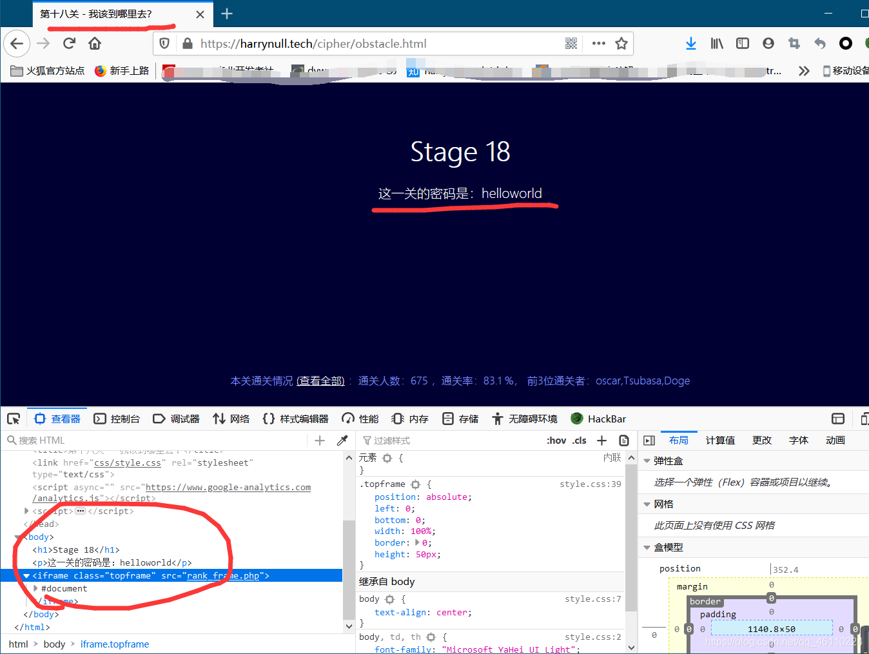Switch to the 更改 changes tab
The height and width of the screenshot is (654, 869).
[x=762, y=440]
